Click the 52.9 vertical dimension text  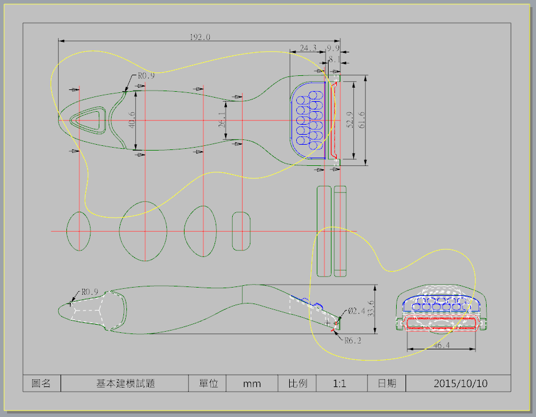pos(350,121)
